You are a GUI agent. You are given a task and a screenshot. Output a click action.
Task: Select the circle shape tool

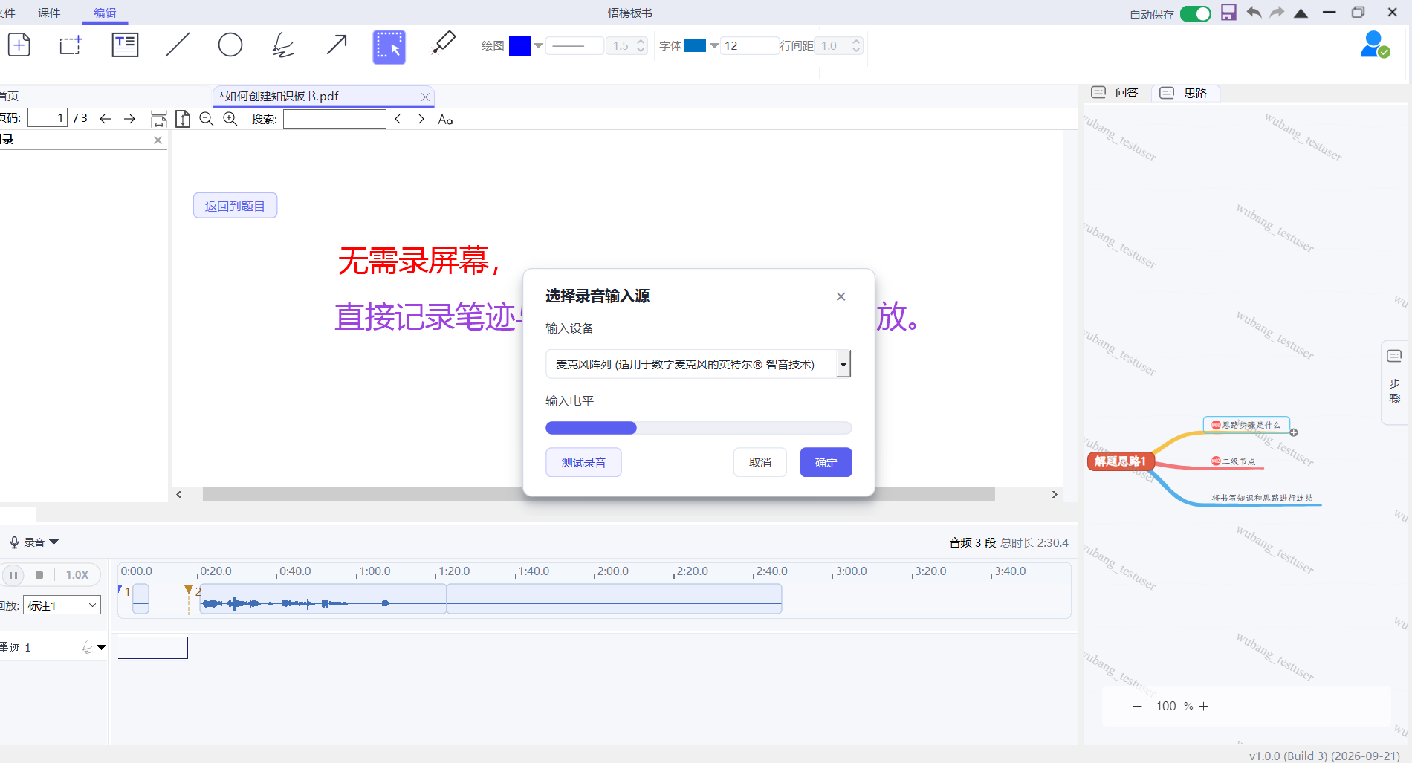coord(230,45)
